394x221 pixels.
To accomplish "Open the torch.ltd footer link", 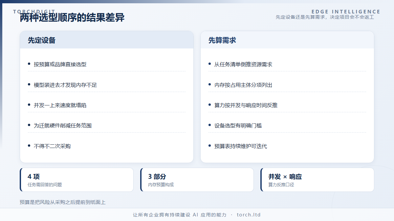I will [x=249, y=215].
